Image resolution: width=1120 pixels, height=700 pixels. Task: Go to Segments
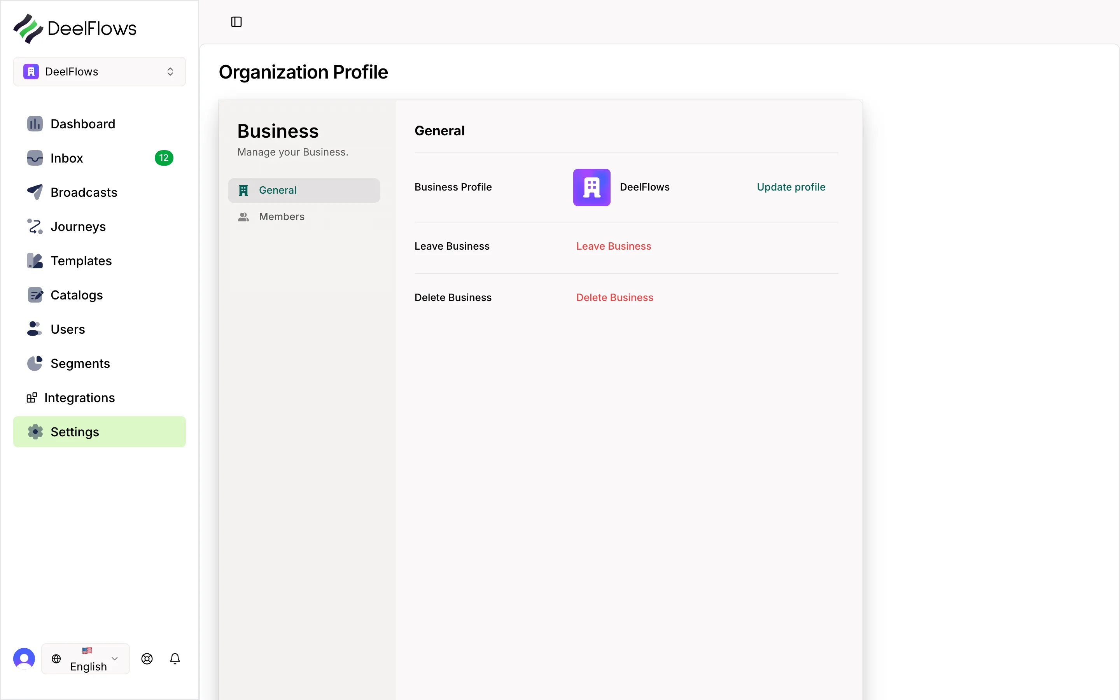click(100, 364)
